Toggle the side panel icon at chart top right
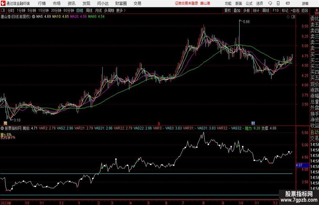319x205 pixels. 293,17
